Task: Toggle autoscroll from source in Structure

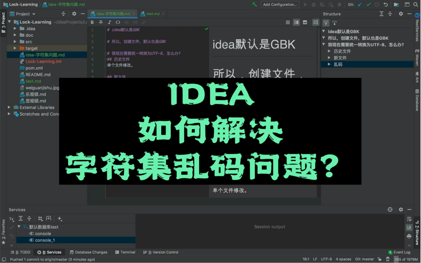Action: tap(335, 23)
